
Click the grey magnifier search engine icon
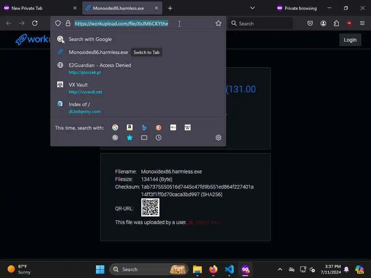coord(115,138)
